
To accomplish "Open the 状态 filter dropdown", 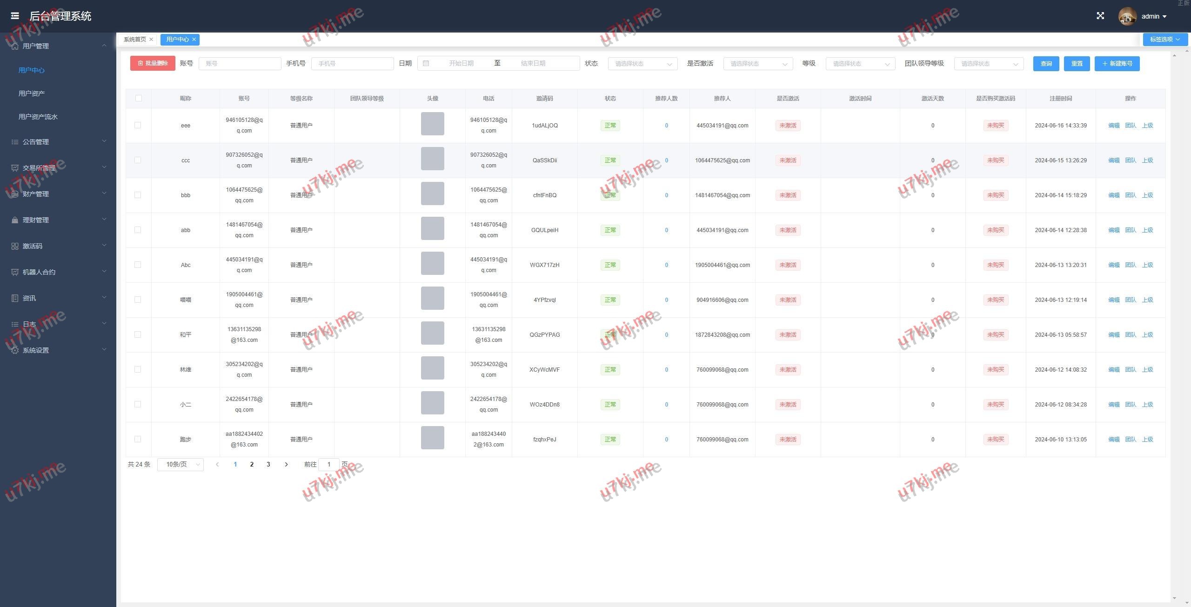I will [642, 64].
